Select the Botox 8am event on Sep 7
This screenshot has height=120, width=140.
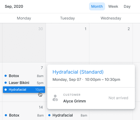24,76
